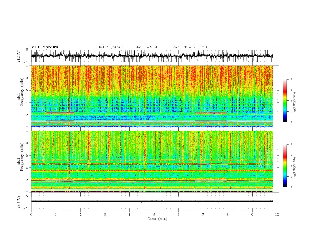312x241 pixels.
Task: Click the ch.1 PSD color bar
Action: 285,101
